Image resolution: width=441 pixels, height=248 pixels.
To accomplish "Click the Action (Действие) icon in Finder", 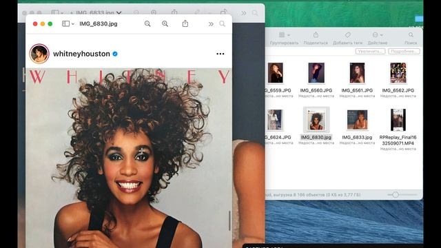I will pyautogui.click(x=375, y=35).
